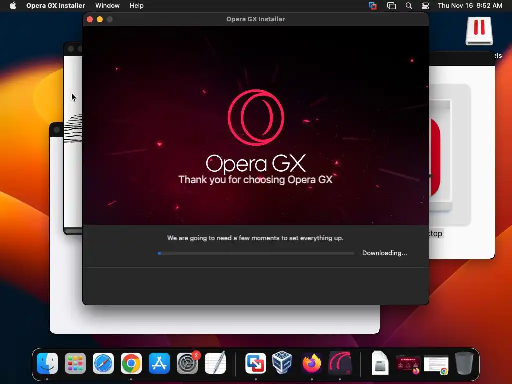Click the Opera GX Installer Dock icon
This screenshot has width=512, height=384.
(340, 363)
